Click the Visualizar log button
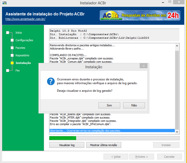The image size is (187, 163). tap(67, 145)
